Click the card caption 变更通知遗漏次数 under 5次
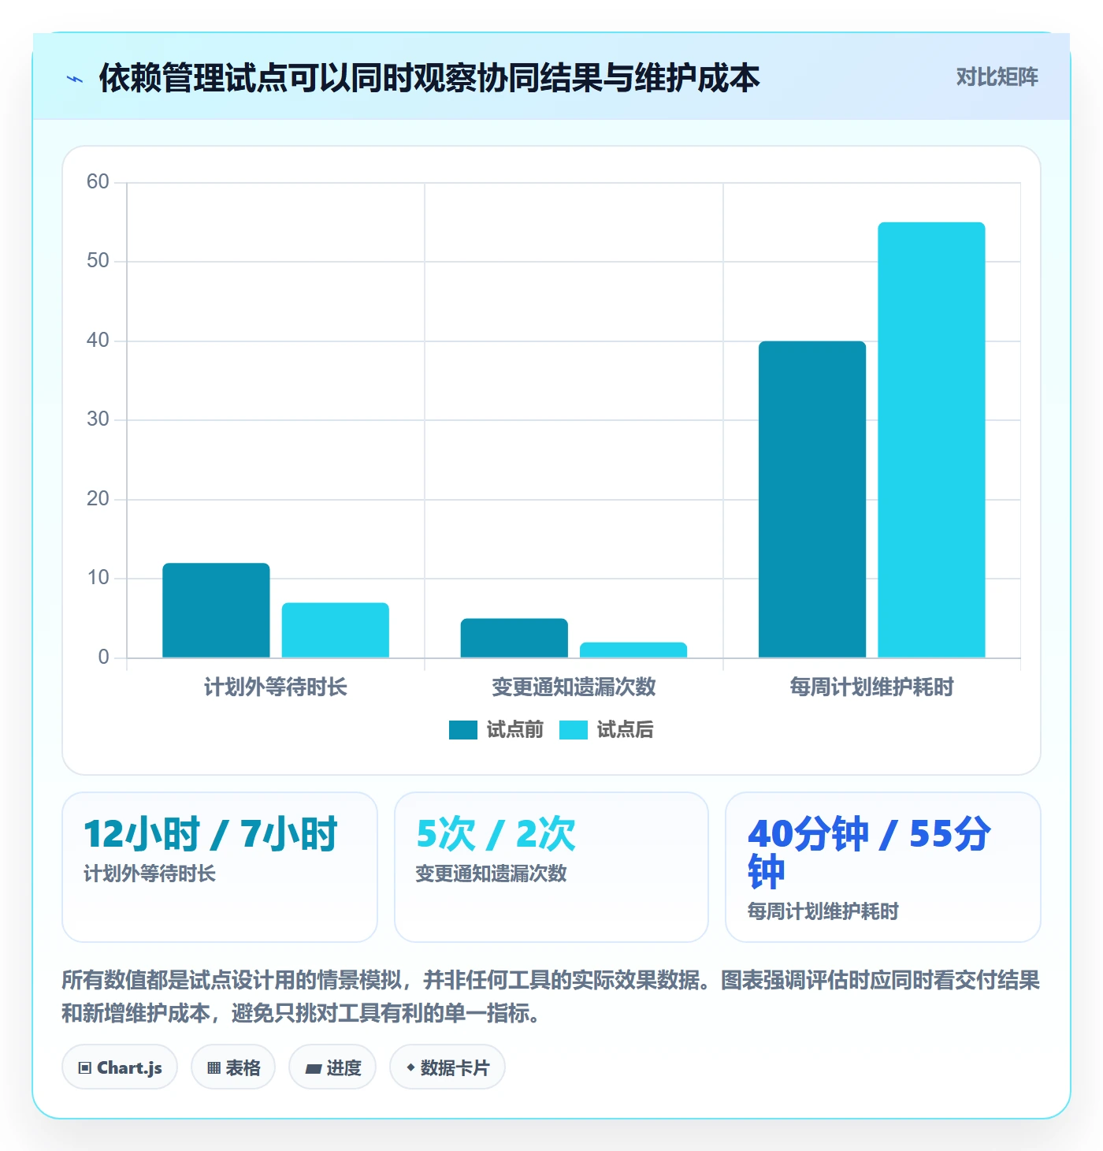 (x=491, y=873)
